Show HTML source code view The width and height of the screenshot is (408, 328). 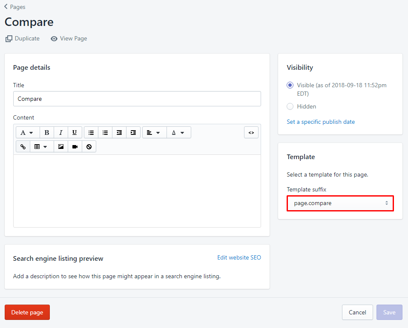point(251,133)
